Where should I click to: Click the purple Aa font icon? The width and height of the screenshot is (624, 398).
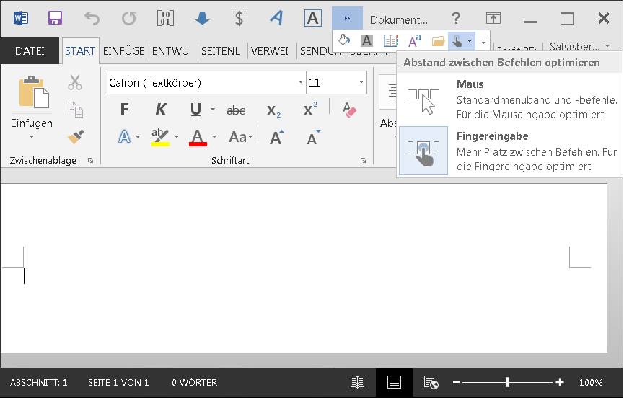click(x=414, y=40)
